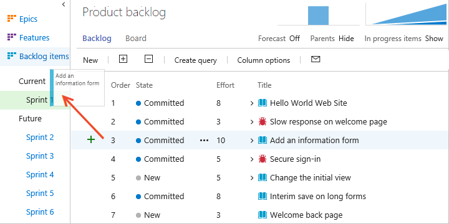Click the purple Features icon
The image size is (449, 224).
11,37
